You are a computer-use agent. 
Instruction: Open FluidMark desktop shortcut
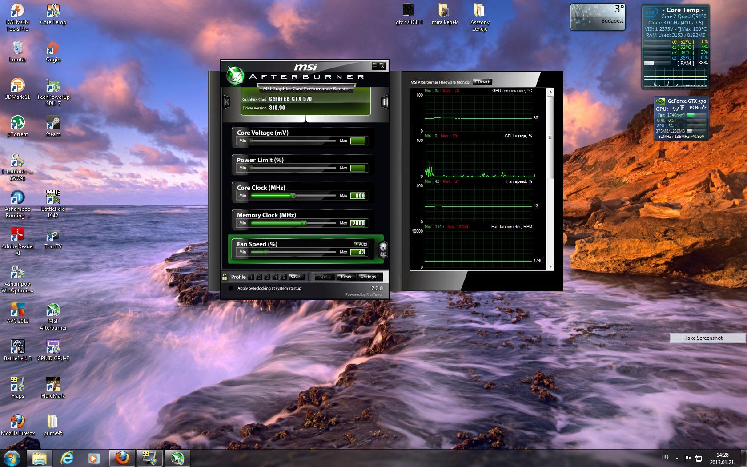[53, 388]
